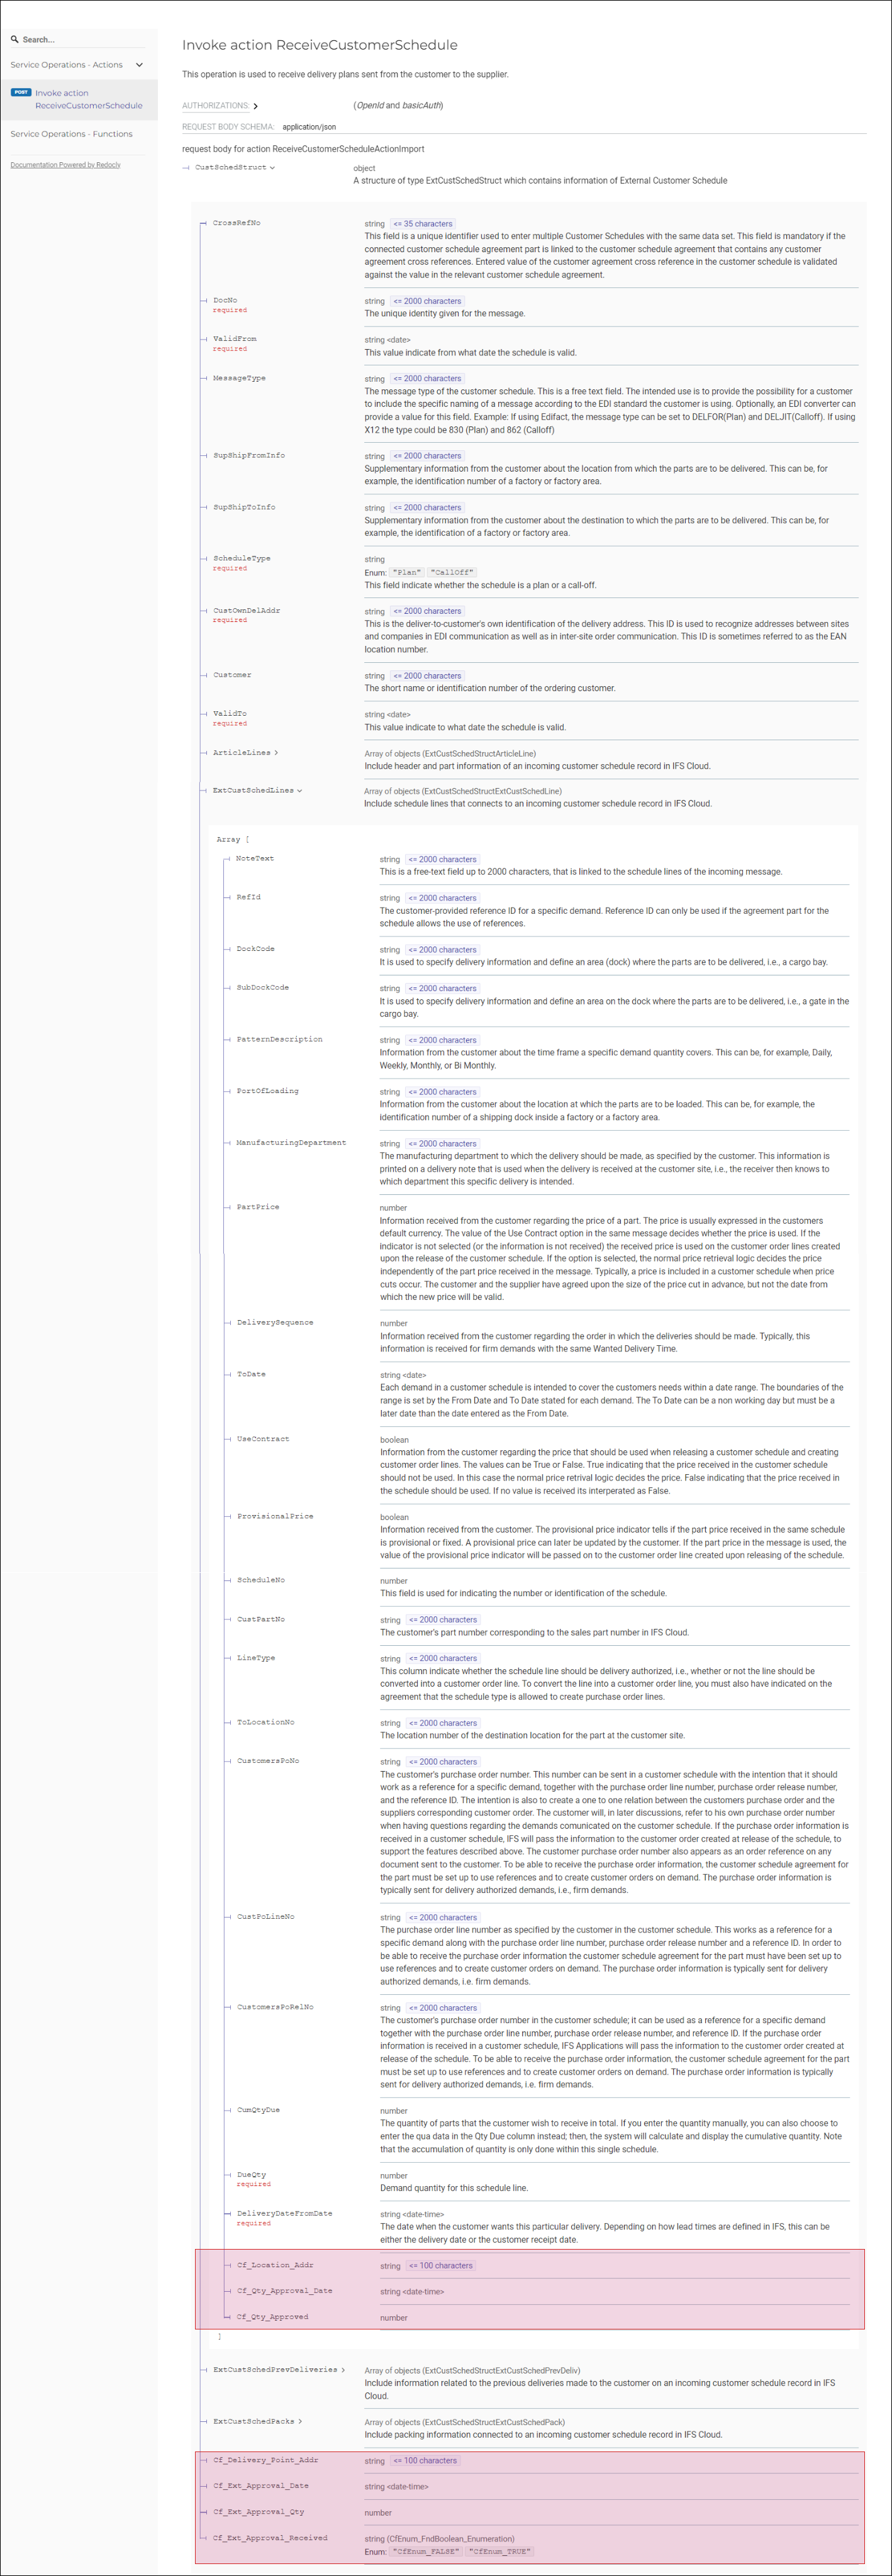Open Service Operations - Functions menu section

pyautogui.click(x=71, y=134)
